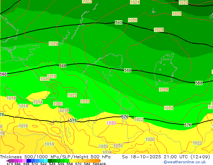Click the 1026 label left of the rightmost 576 label
The height and width of the screenshot is (165, 213).
tap(169, 108)
